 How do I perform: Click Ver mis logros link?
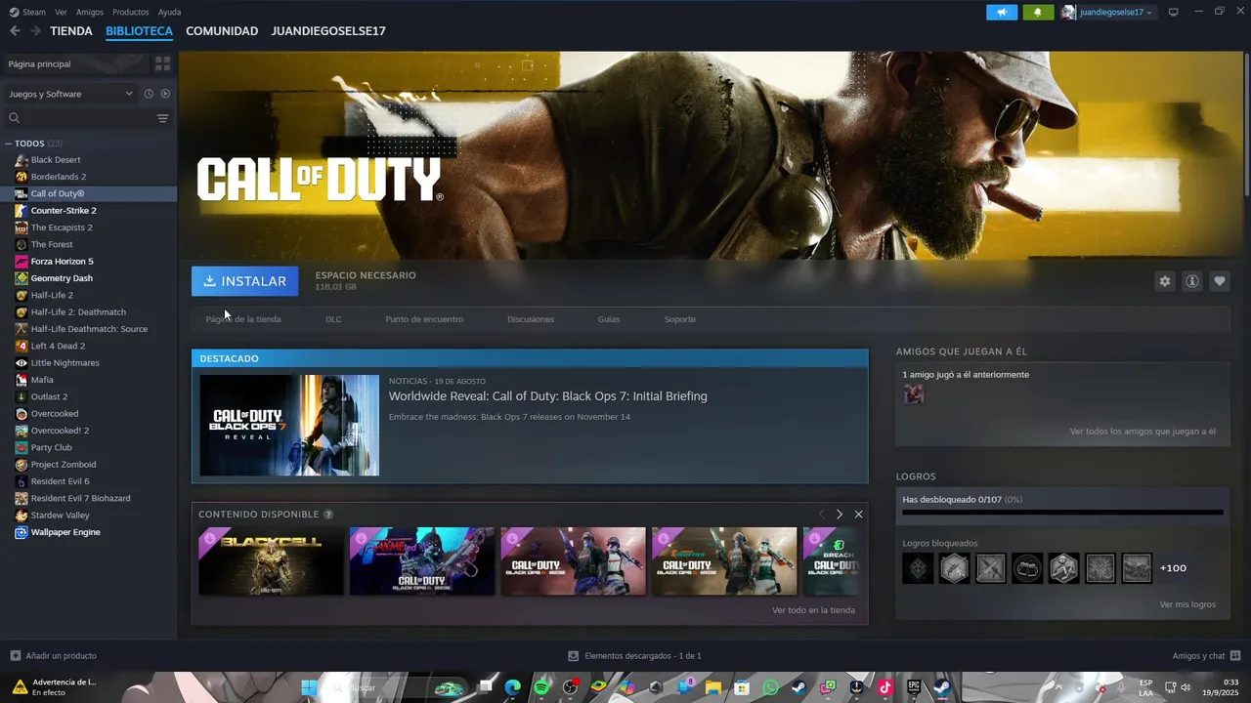tap(1187, 604)
